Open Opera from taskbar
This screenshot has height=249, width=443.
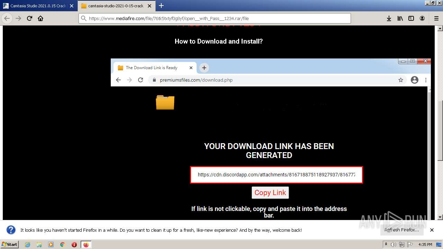[74, 245]
